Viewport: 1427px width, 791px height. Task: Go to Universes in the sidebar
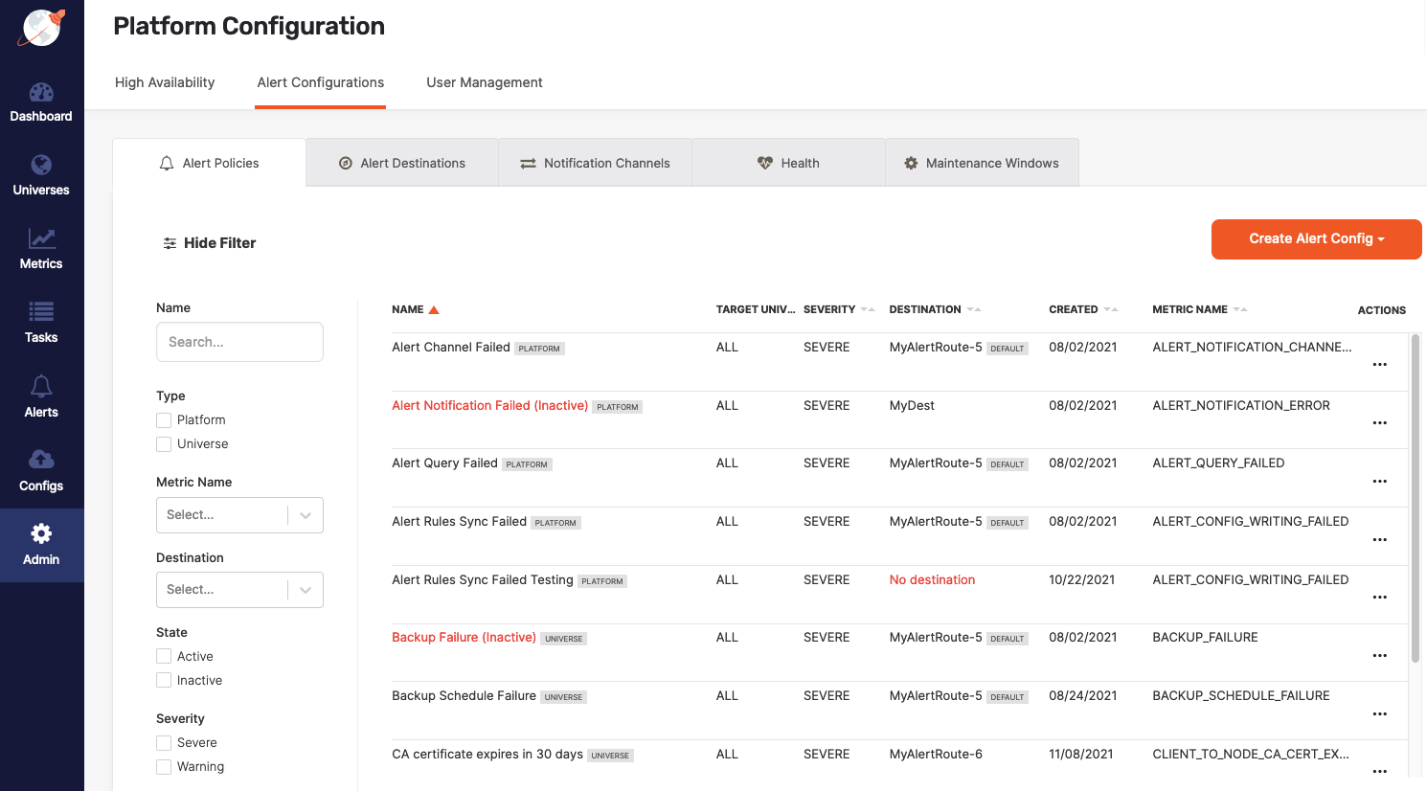click(41, 177)
